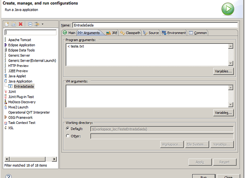Viewport: 246px width, 178px height.
Task: Select the Eclipse Data Tools icon
Action: (6, 50)
